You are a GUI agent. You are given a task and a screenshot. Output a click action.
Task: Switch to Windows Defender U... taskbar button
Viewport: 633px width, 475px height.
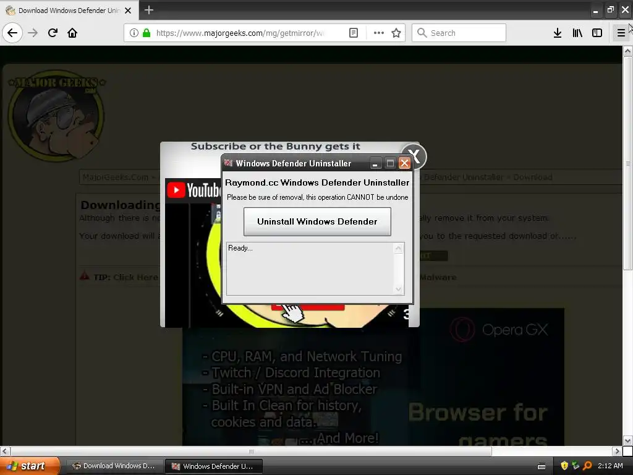[x=214, y=466]
